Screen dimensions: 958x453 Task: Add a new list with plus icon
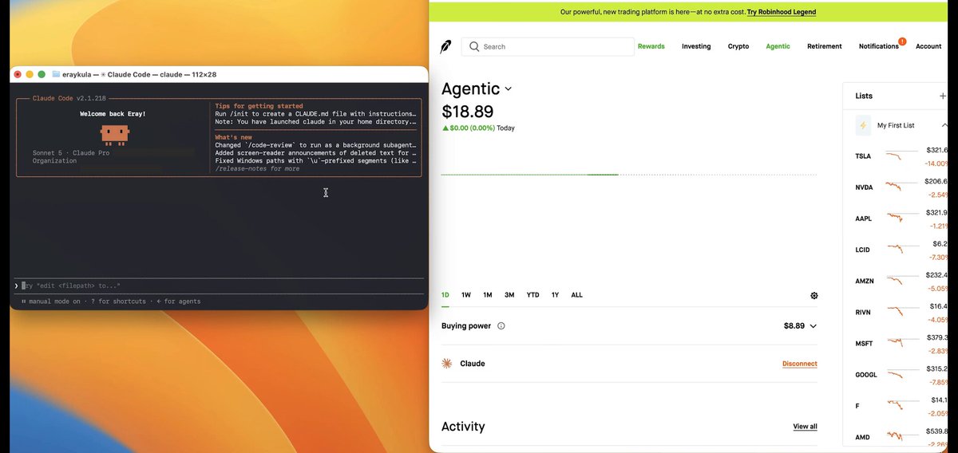point(943,96)
